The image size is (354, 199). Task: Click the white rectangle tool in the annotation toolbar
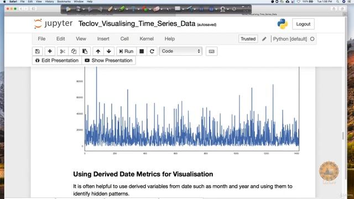pos(178,9)
